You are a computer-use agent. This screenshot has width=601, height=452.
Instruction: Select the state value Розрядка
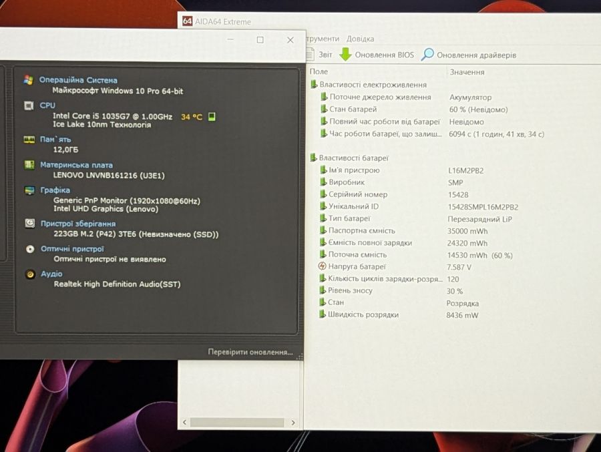click(462, 303)
